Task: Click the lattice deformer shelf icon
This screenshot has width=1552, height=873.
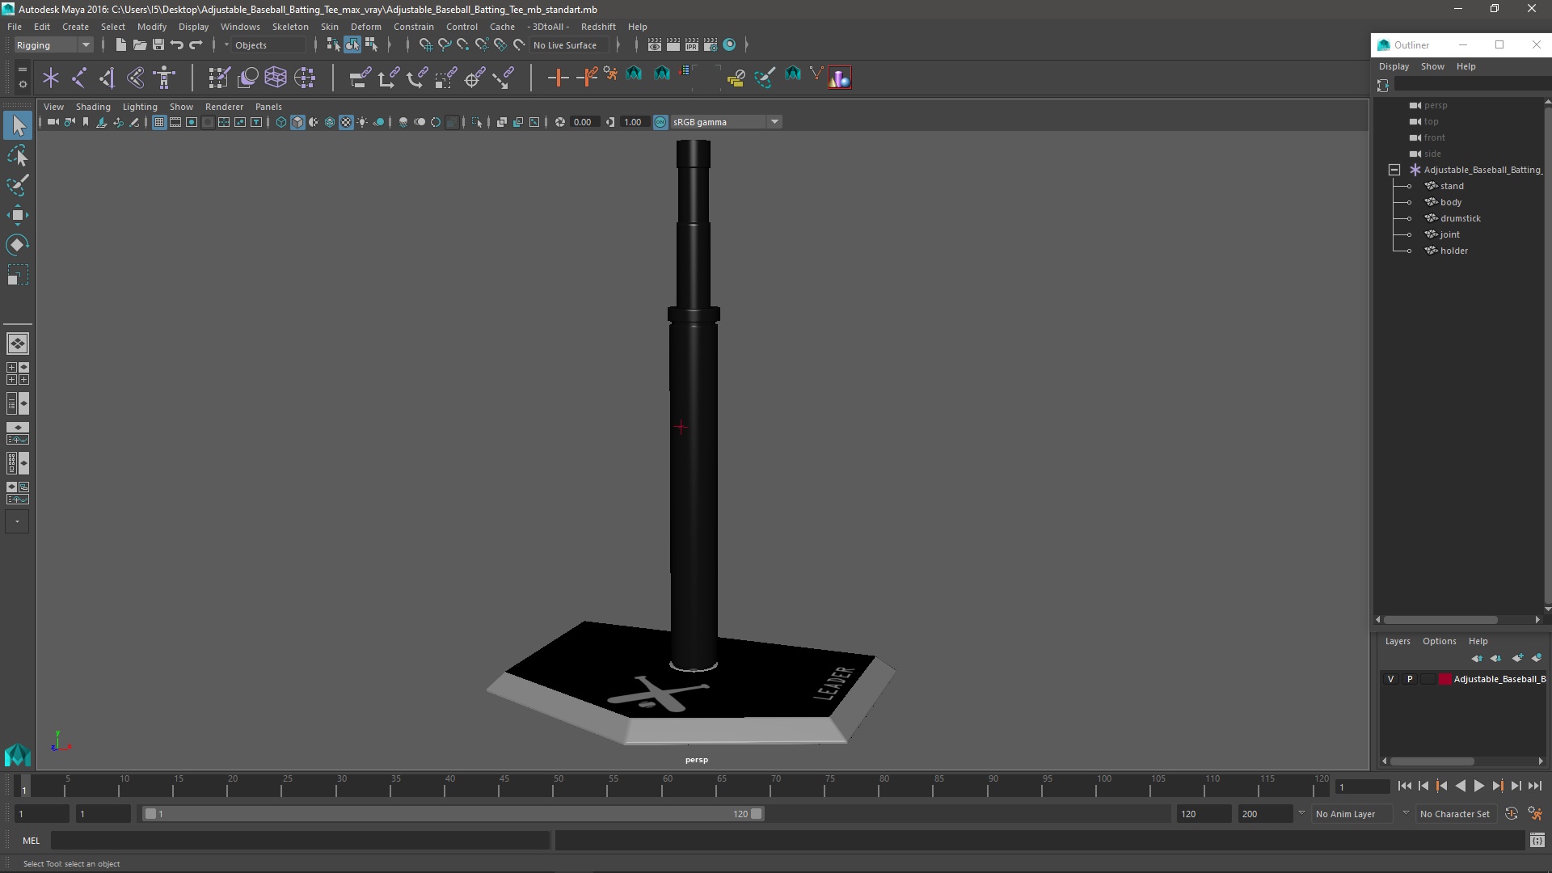Action: tap(276, 78)
